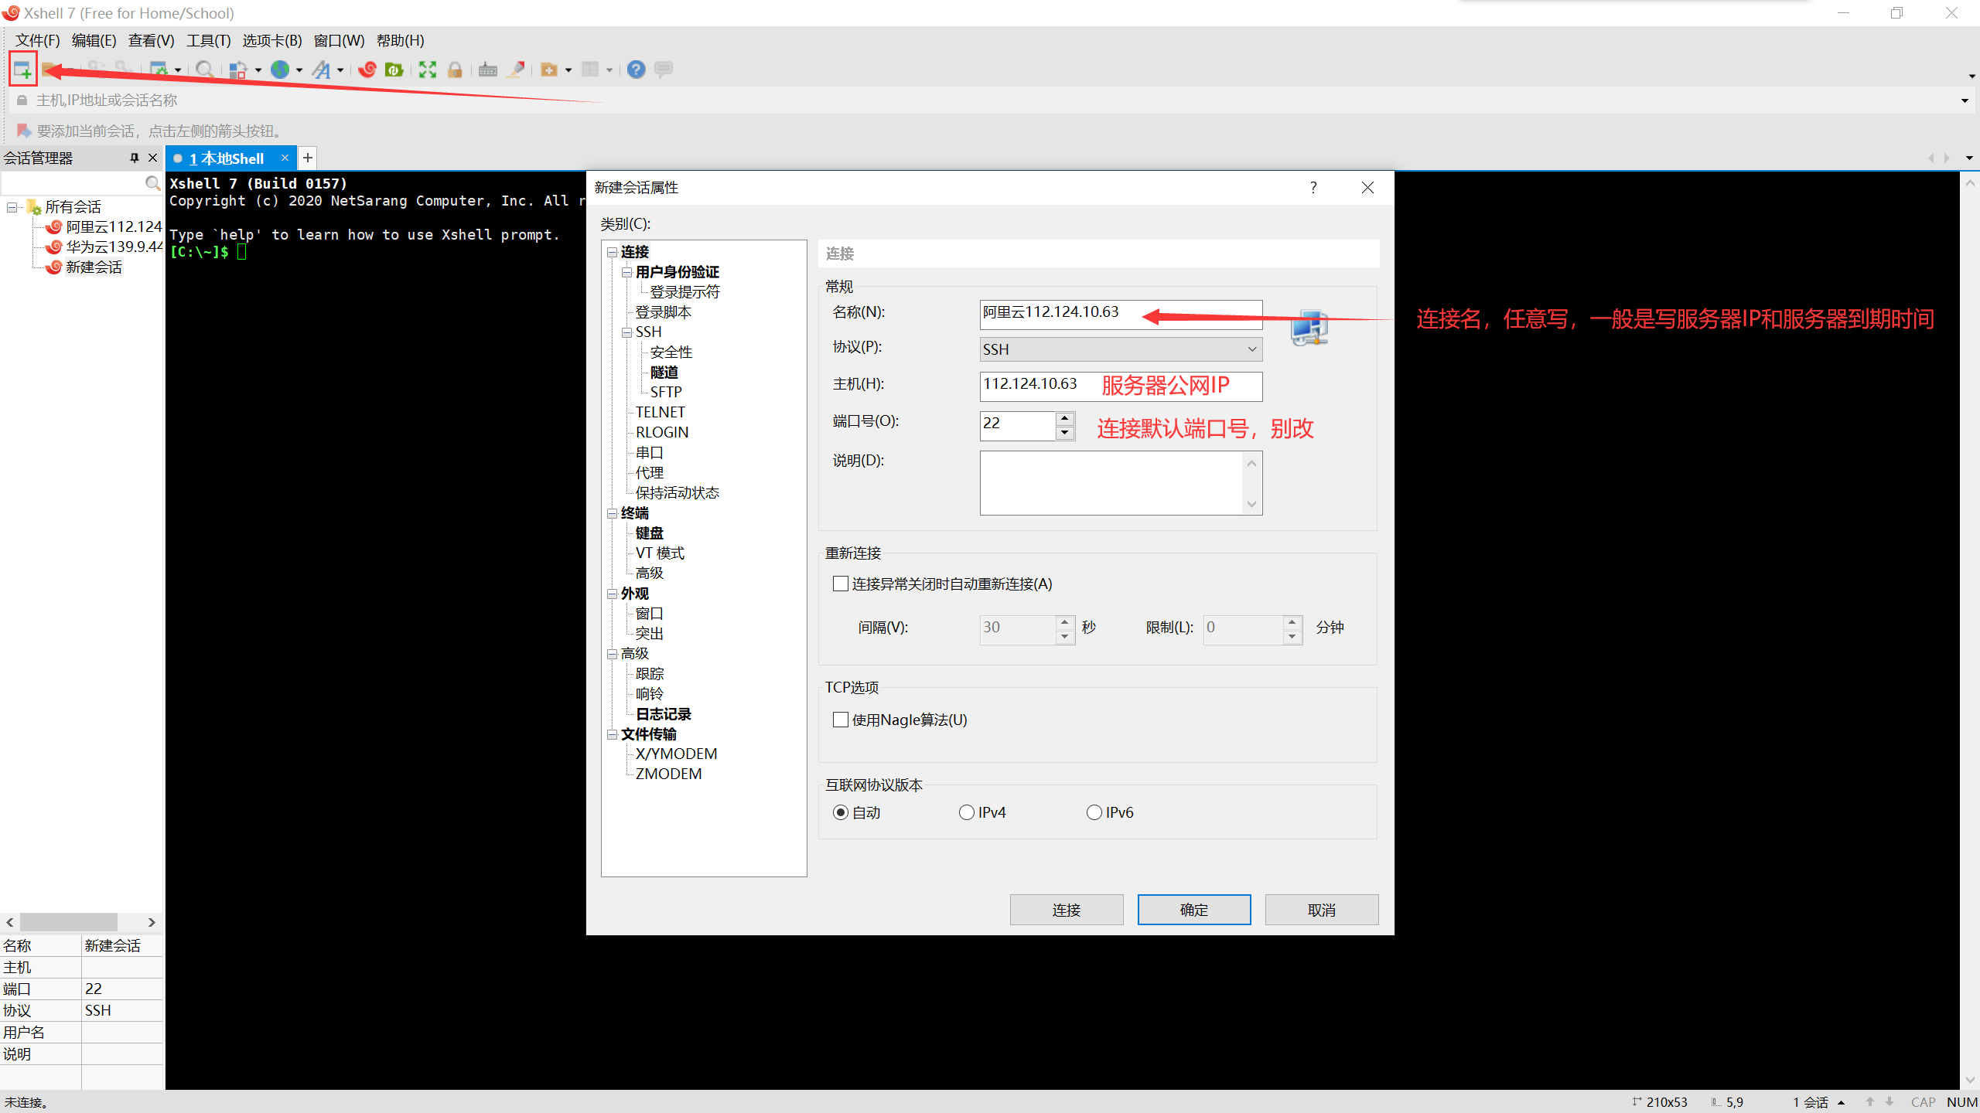Screen dimensions: 1980x1113
Task: Click the session properties gear icon
Action: tap(159, 70)
